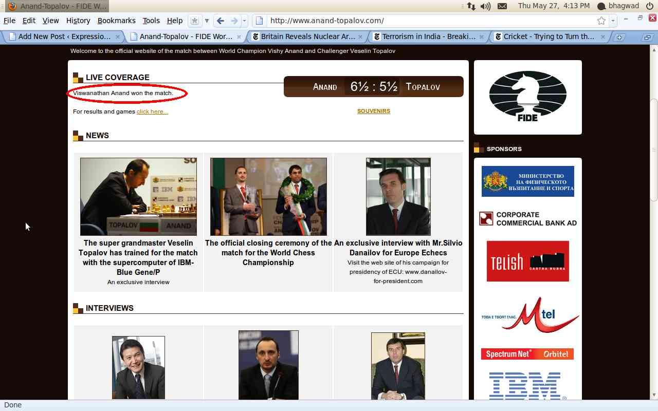
Task: Click the first interview portrait thumbnail
Action: pyautogui.click(x=138, y=368)
